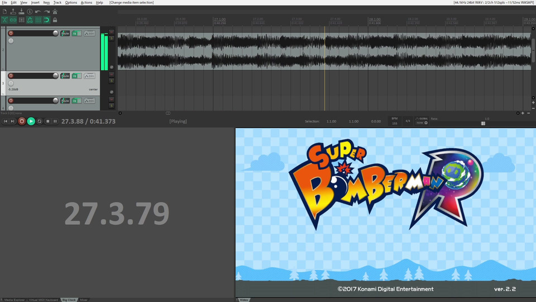Click the transport Pause button
The image size is (536, 302).
pos(55,121)
